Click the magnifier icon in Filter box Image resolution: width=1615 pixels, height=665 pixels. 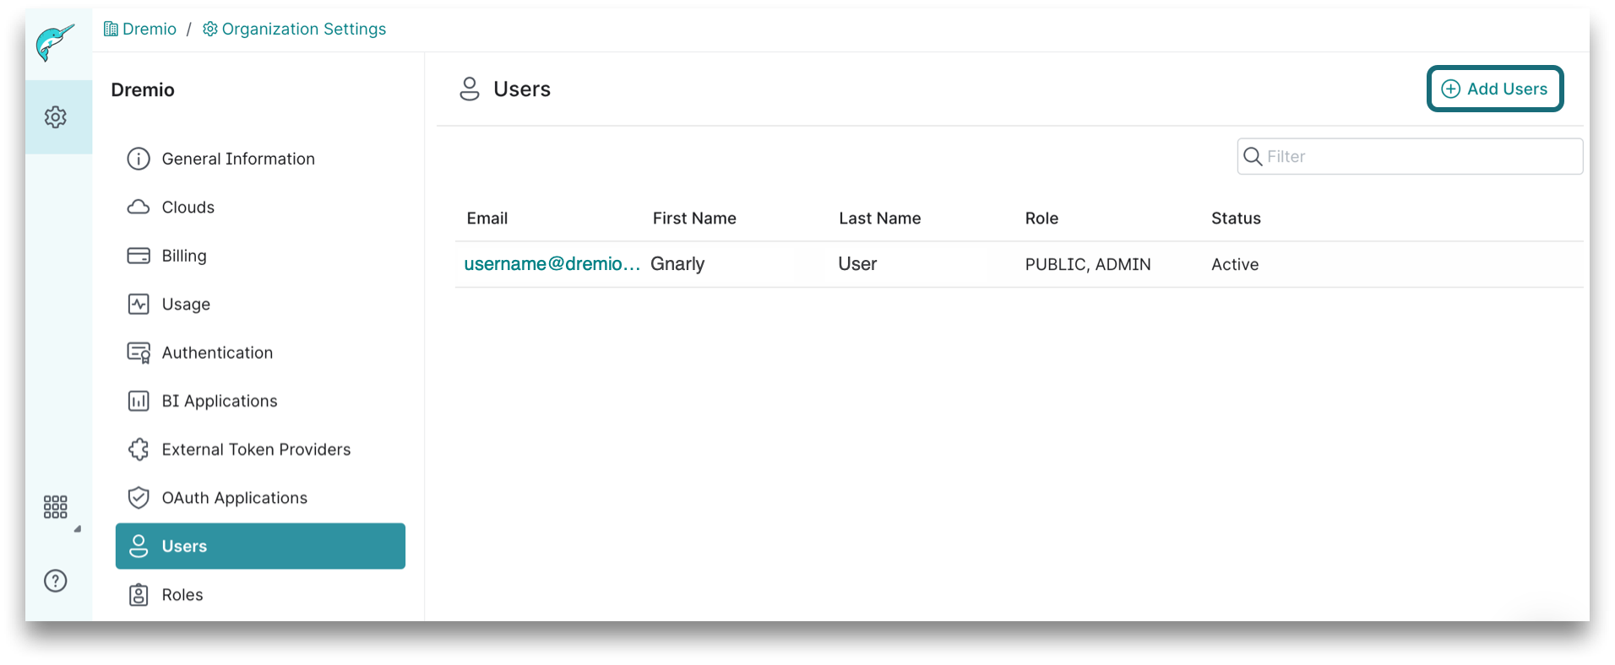point(1253,156)
